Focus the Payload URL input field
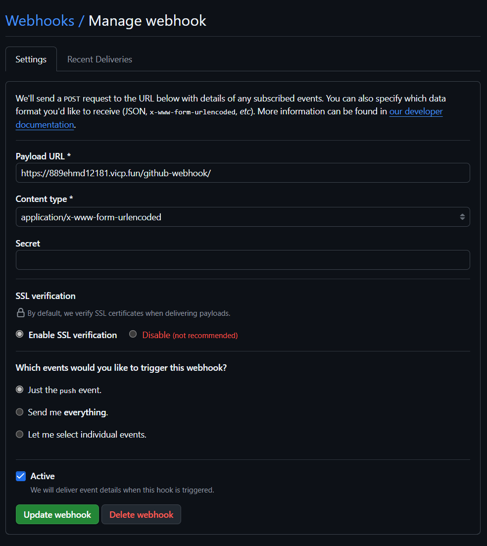487x546 pixels. point(243,173)
